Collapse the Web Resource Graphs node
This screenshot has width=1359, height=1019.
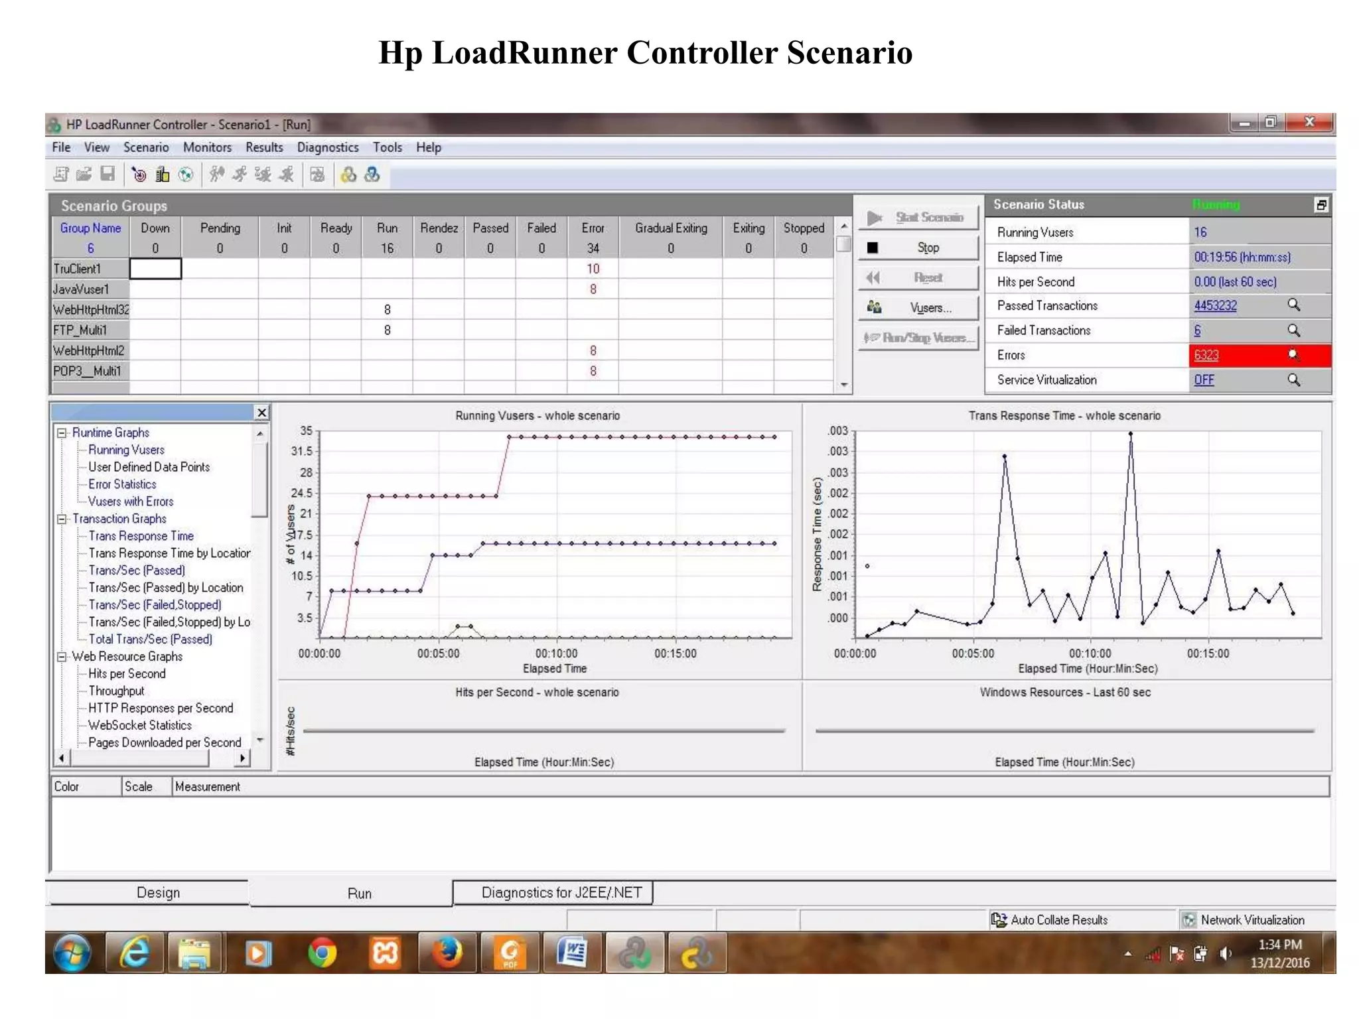point(62,657)
